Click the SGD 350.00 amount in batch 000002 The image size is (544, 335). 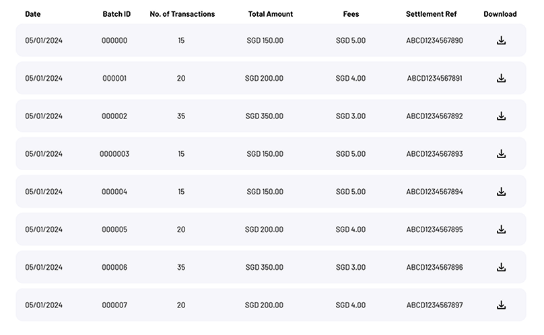coord(264,116)
